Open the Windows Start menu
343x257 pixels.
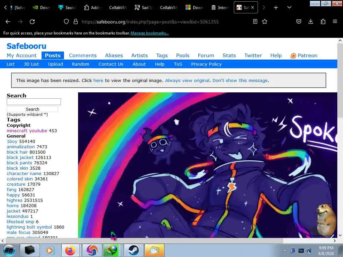pyautogui.click(x=9, y=250)
